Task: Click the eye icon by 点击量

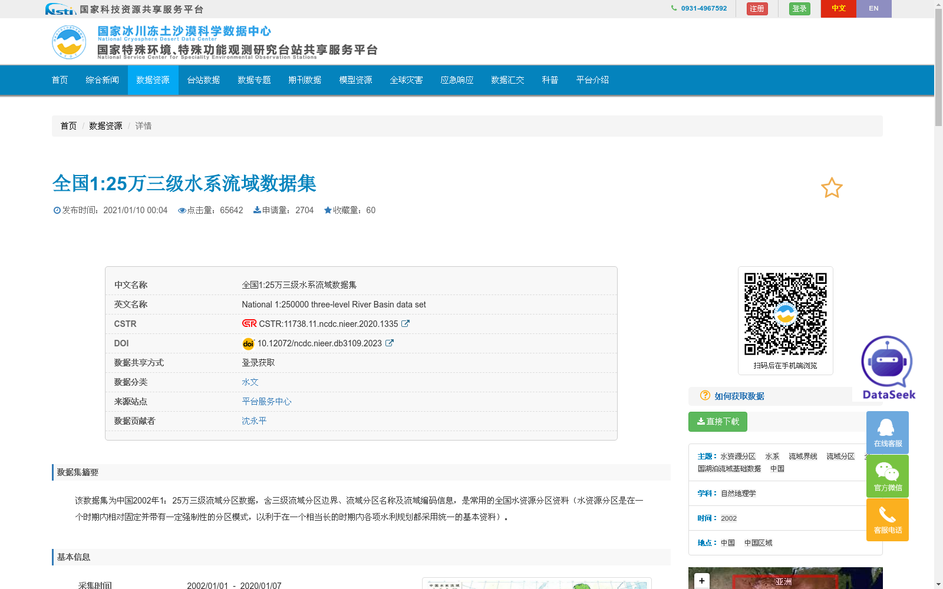Action: 182,210
